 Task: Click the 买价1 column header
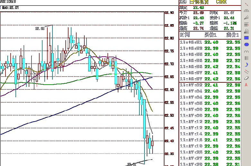[211, 35]
